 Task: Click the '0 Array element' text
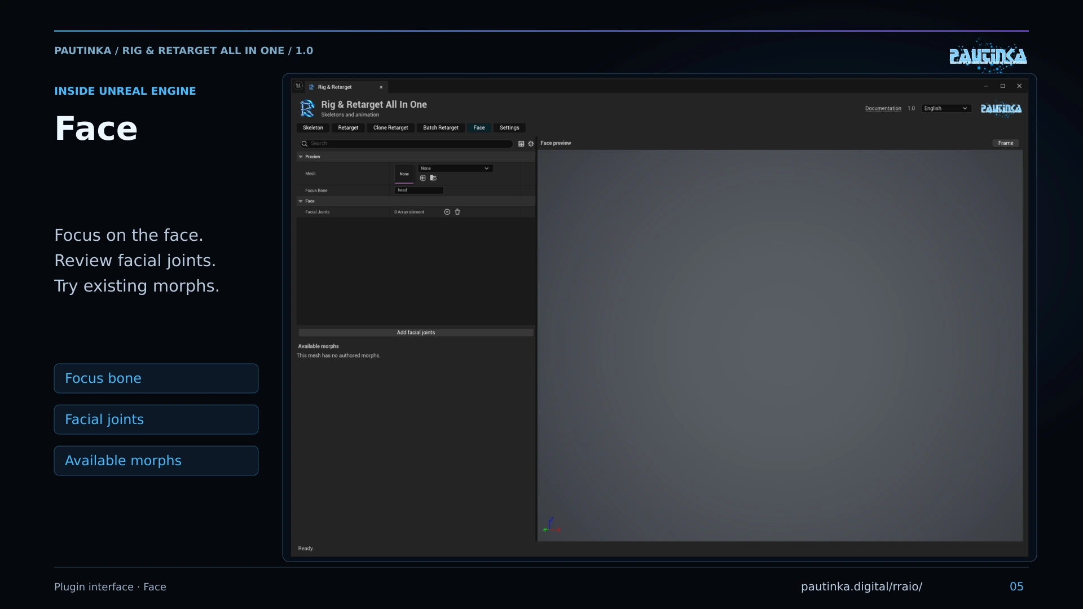pyautogui.click(x=410, y=213)
